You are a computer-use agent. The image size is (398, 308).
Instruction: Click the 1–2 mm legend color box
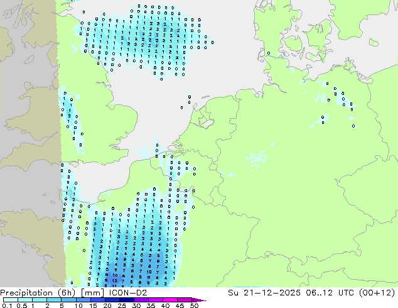(x=40, y=300)
